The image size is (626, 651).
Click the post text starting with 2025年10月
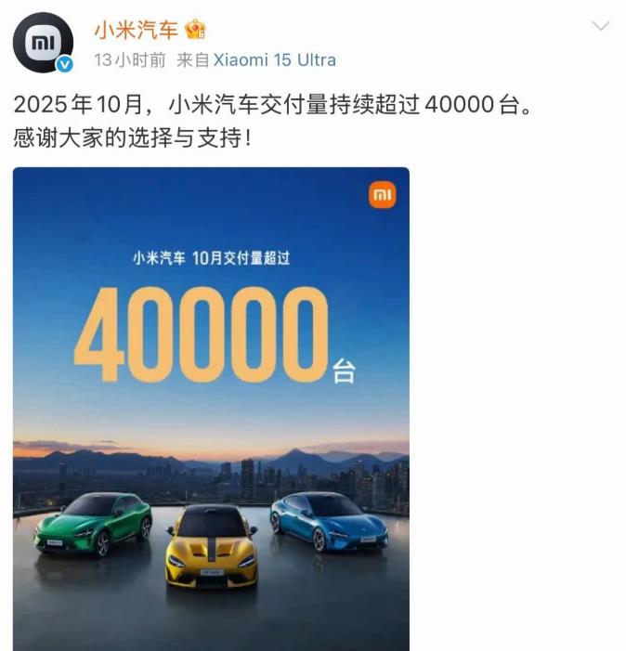click(x=272, y=104)
